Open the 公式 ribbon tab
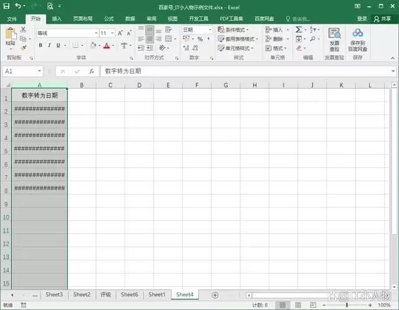 click(109, 19)
